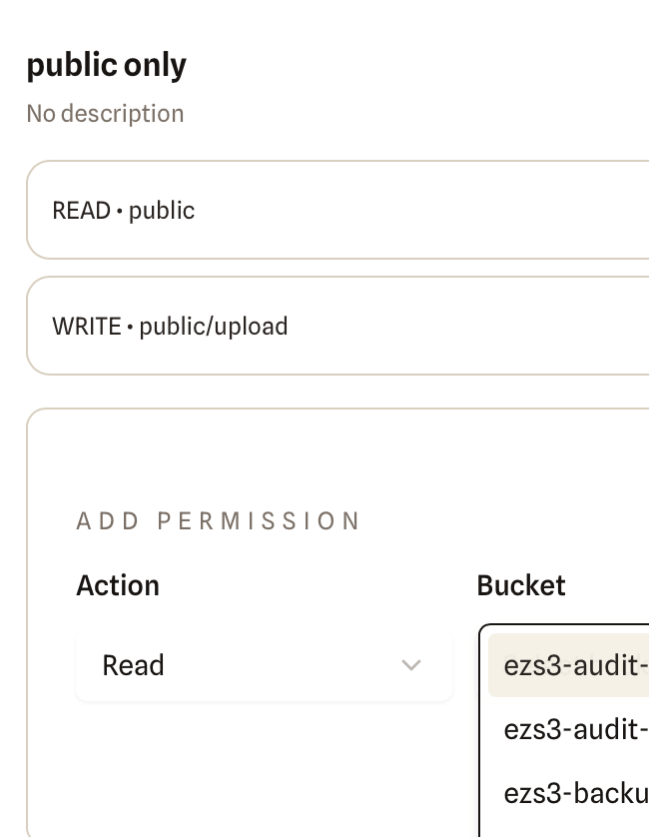Click the No description text to edit it
Image resolution: width=649 pixels, height=837 pixels.
105,113
